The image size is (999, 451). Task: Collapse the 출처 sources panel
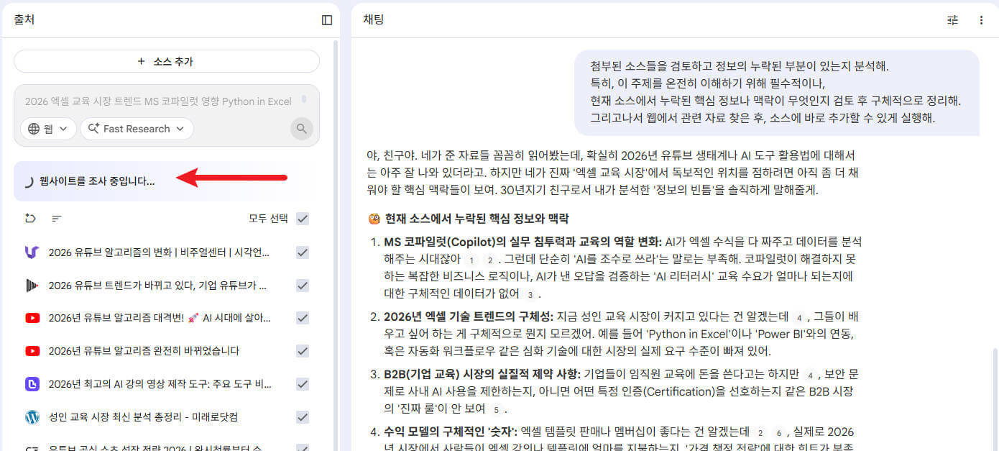click(327, 20)
